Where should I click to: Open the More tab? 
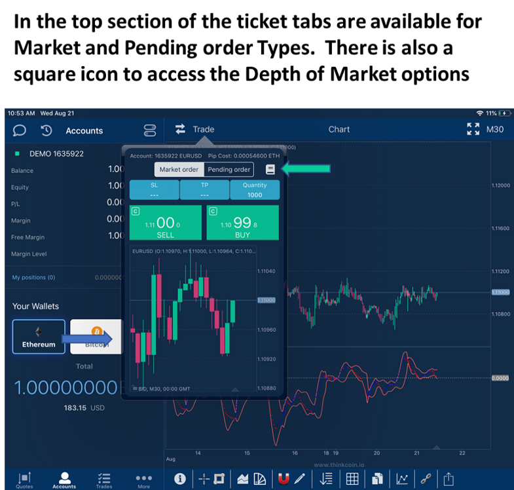pyautogui.click(x=143, y=480)
